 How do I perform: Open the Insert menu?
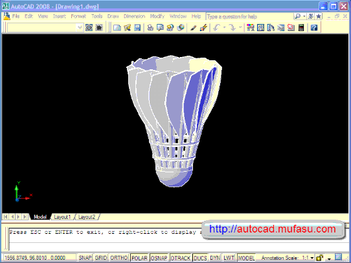pos(60,16)
